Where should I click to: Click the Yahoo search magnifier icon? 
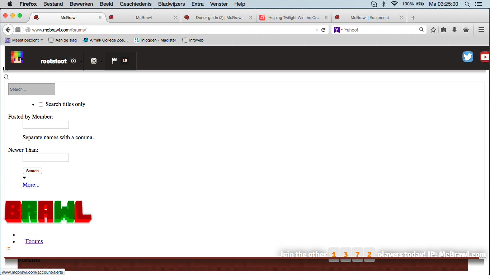421,30
